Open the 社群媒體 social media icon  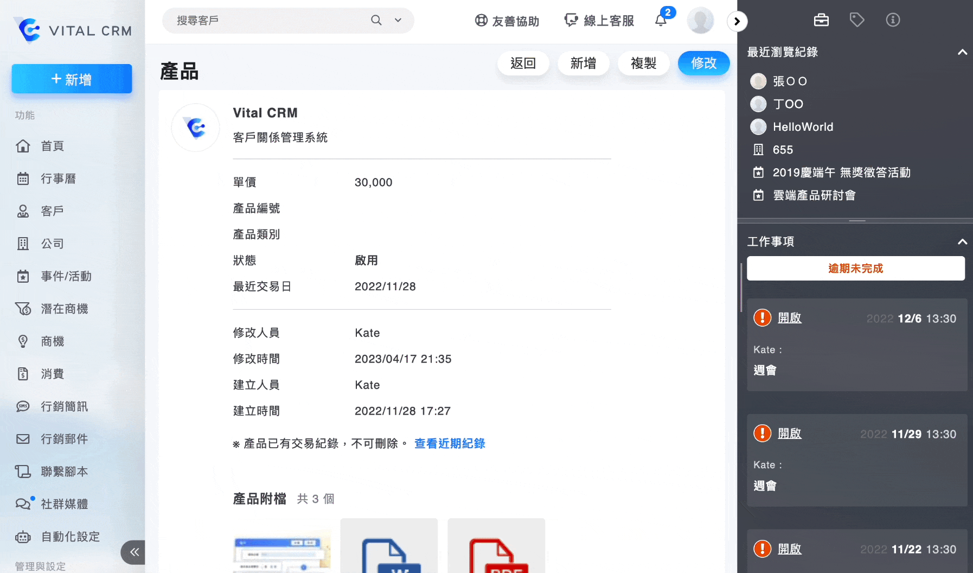click(x=23, y=504)
